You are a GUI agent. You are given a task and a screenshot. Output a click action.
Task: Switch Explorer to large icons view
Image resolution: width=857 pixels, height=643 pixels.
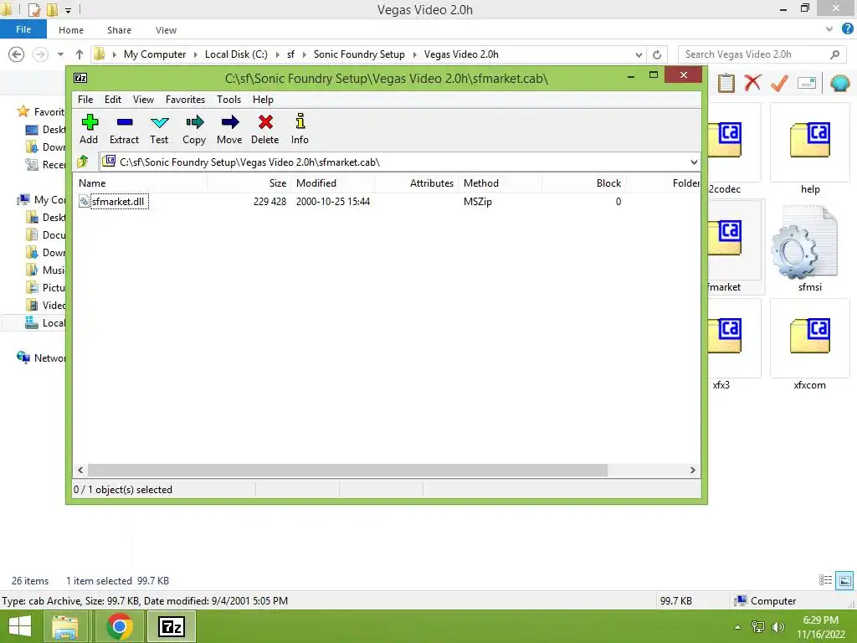[x=844, y=580]
